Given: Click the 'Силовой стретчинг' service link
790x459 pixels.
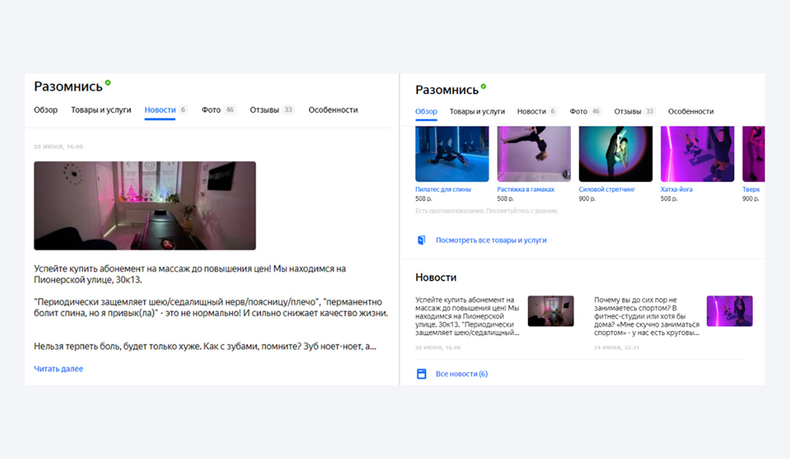Looking at the screenshot, I should click(607, 190).
